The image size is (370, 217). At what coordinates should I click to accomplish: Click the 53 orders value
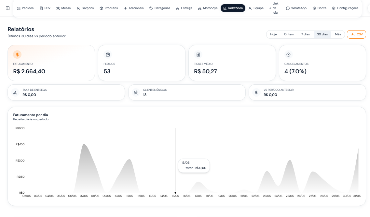click(107, 71)
